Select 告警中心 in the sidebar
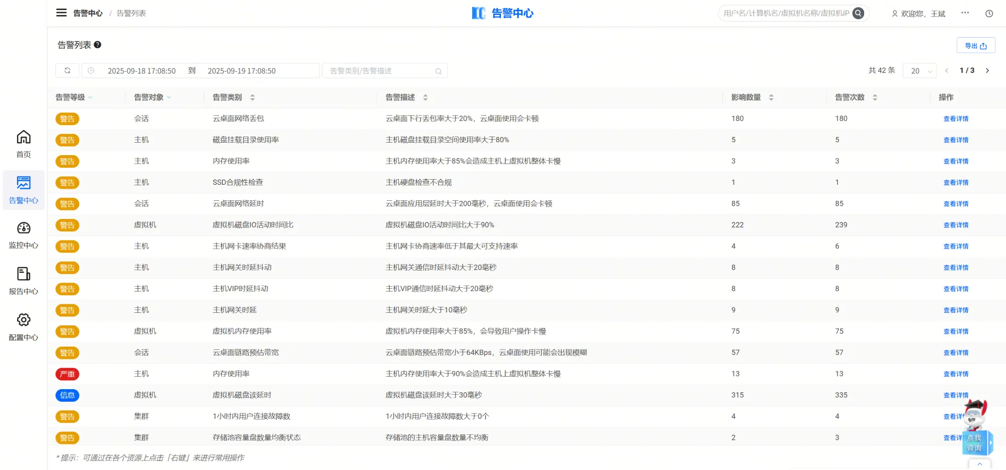This screenshot has width=1006, height=470. [x=24, y=189]
